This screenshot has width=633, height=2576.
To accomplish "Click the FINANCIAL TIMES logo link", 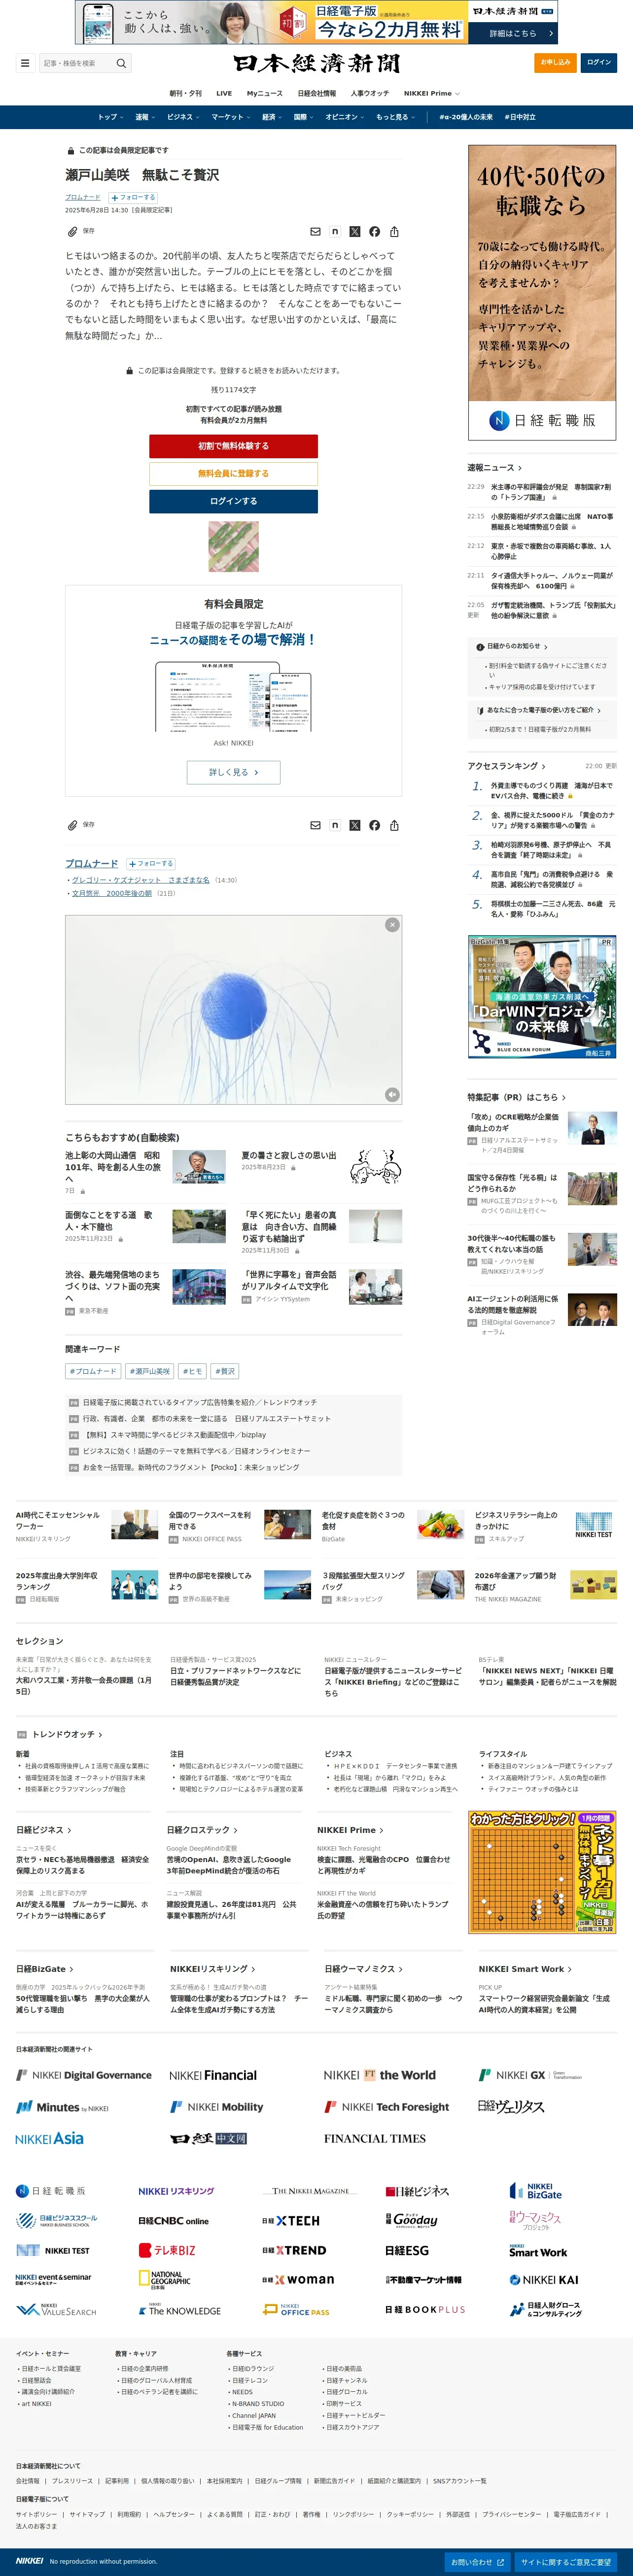I will (x=375, y=2138).
